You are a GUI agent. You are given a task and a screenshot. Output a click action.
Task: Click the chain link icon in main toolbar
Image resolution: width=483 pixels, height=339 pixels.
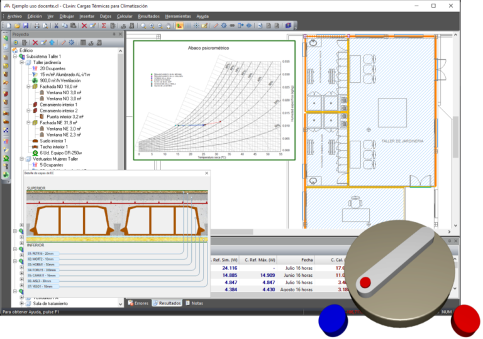point(232,26)
